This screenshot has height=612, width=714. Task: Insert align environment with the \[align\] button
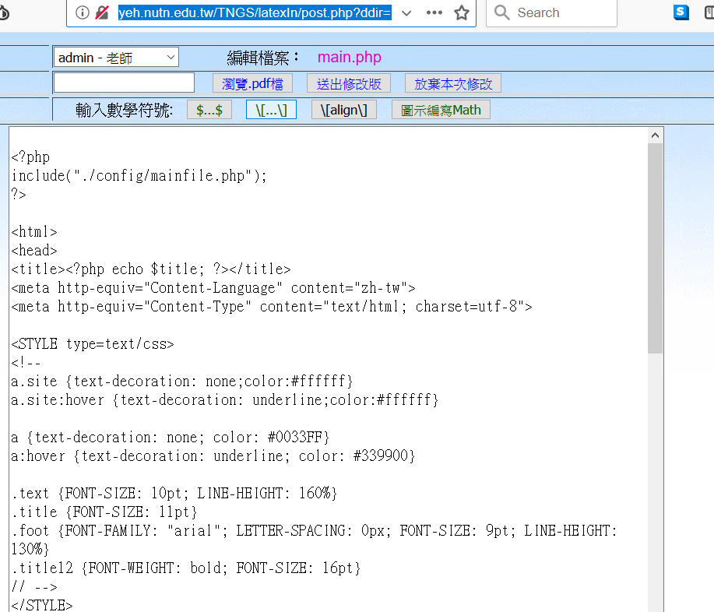coord(344,110)
